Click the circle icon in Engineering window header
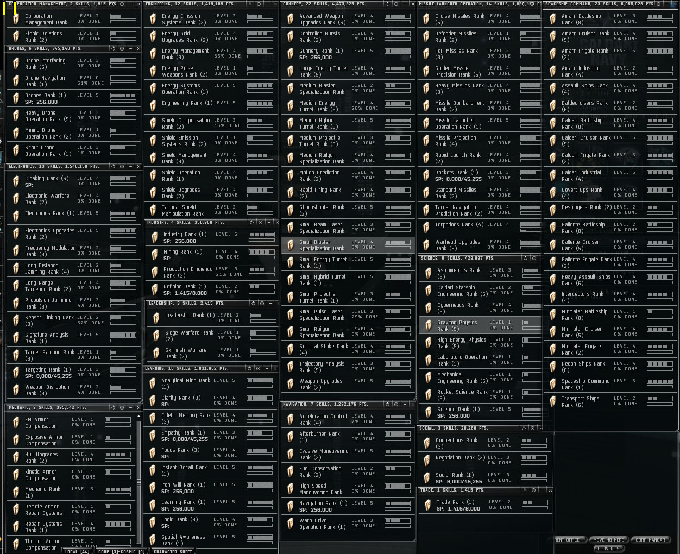This screenshot has height=554, width=680. point(259,4)
